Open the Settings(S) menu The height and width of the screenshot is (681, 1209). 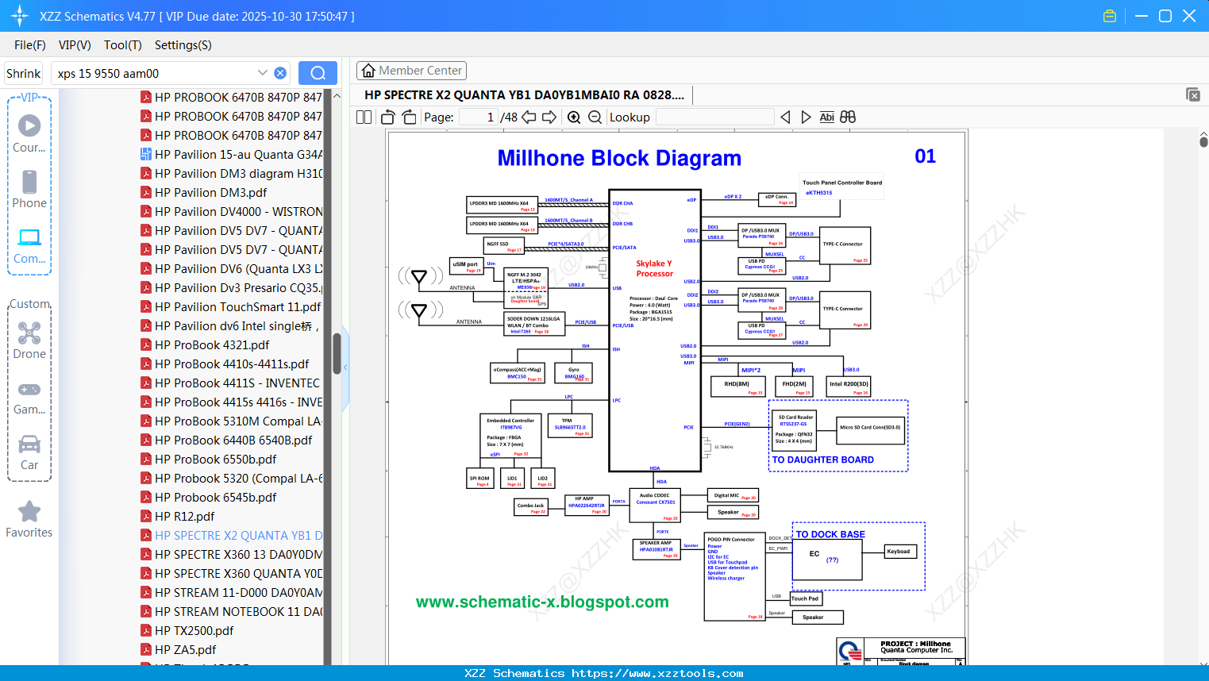[x=183, y=45]
